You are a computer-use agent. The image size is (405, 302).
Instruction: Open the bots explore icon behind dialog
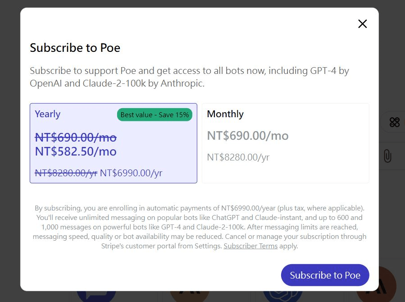pyautogui.click(x=394, y=122)
